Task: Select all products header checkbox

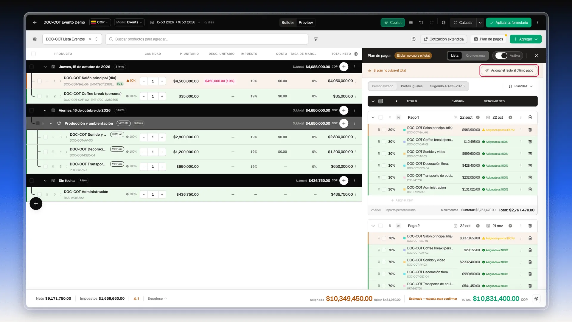Action: [x=33, y=54]
